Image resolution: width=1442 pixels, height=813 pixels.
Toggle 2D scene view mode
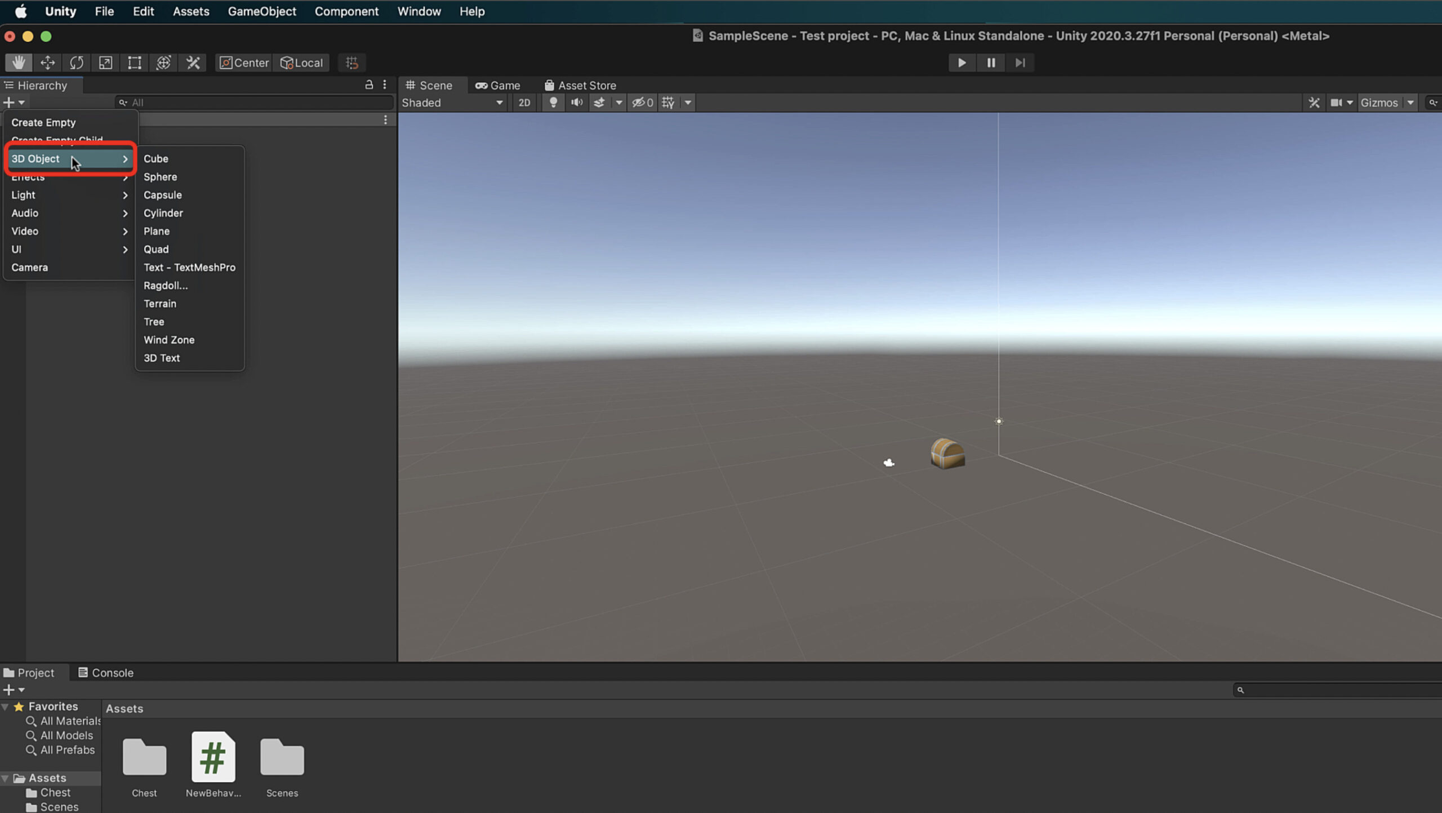point(524,103)
